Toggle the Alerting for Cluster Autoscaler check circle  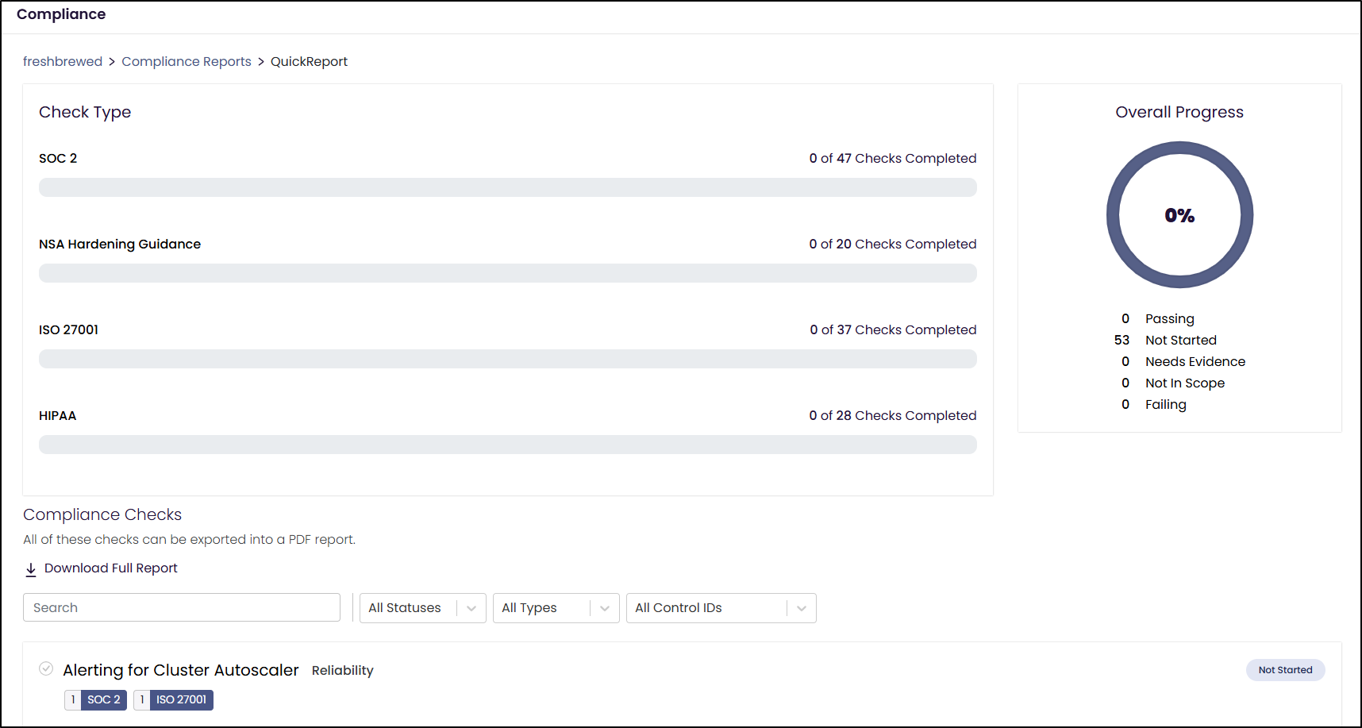(x=46, y=669)
